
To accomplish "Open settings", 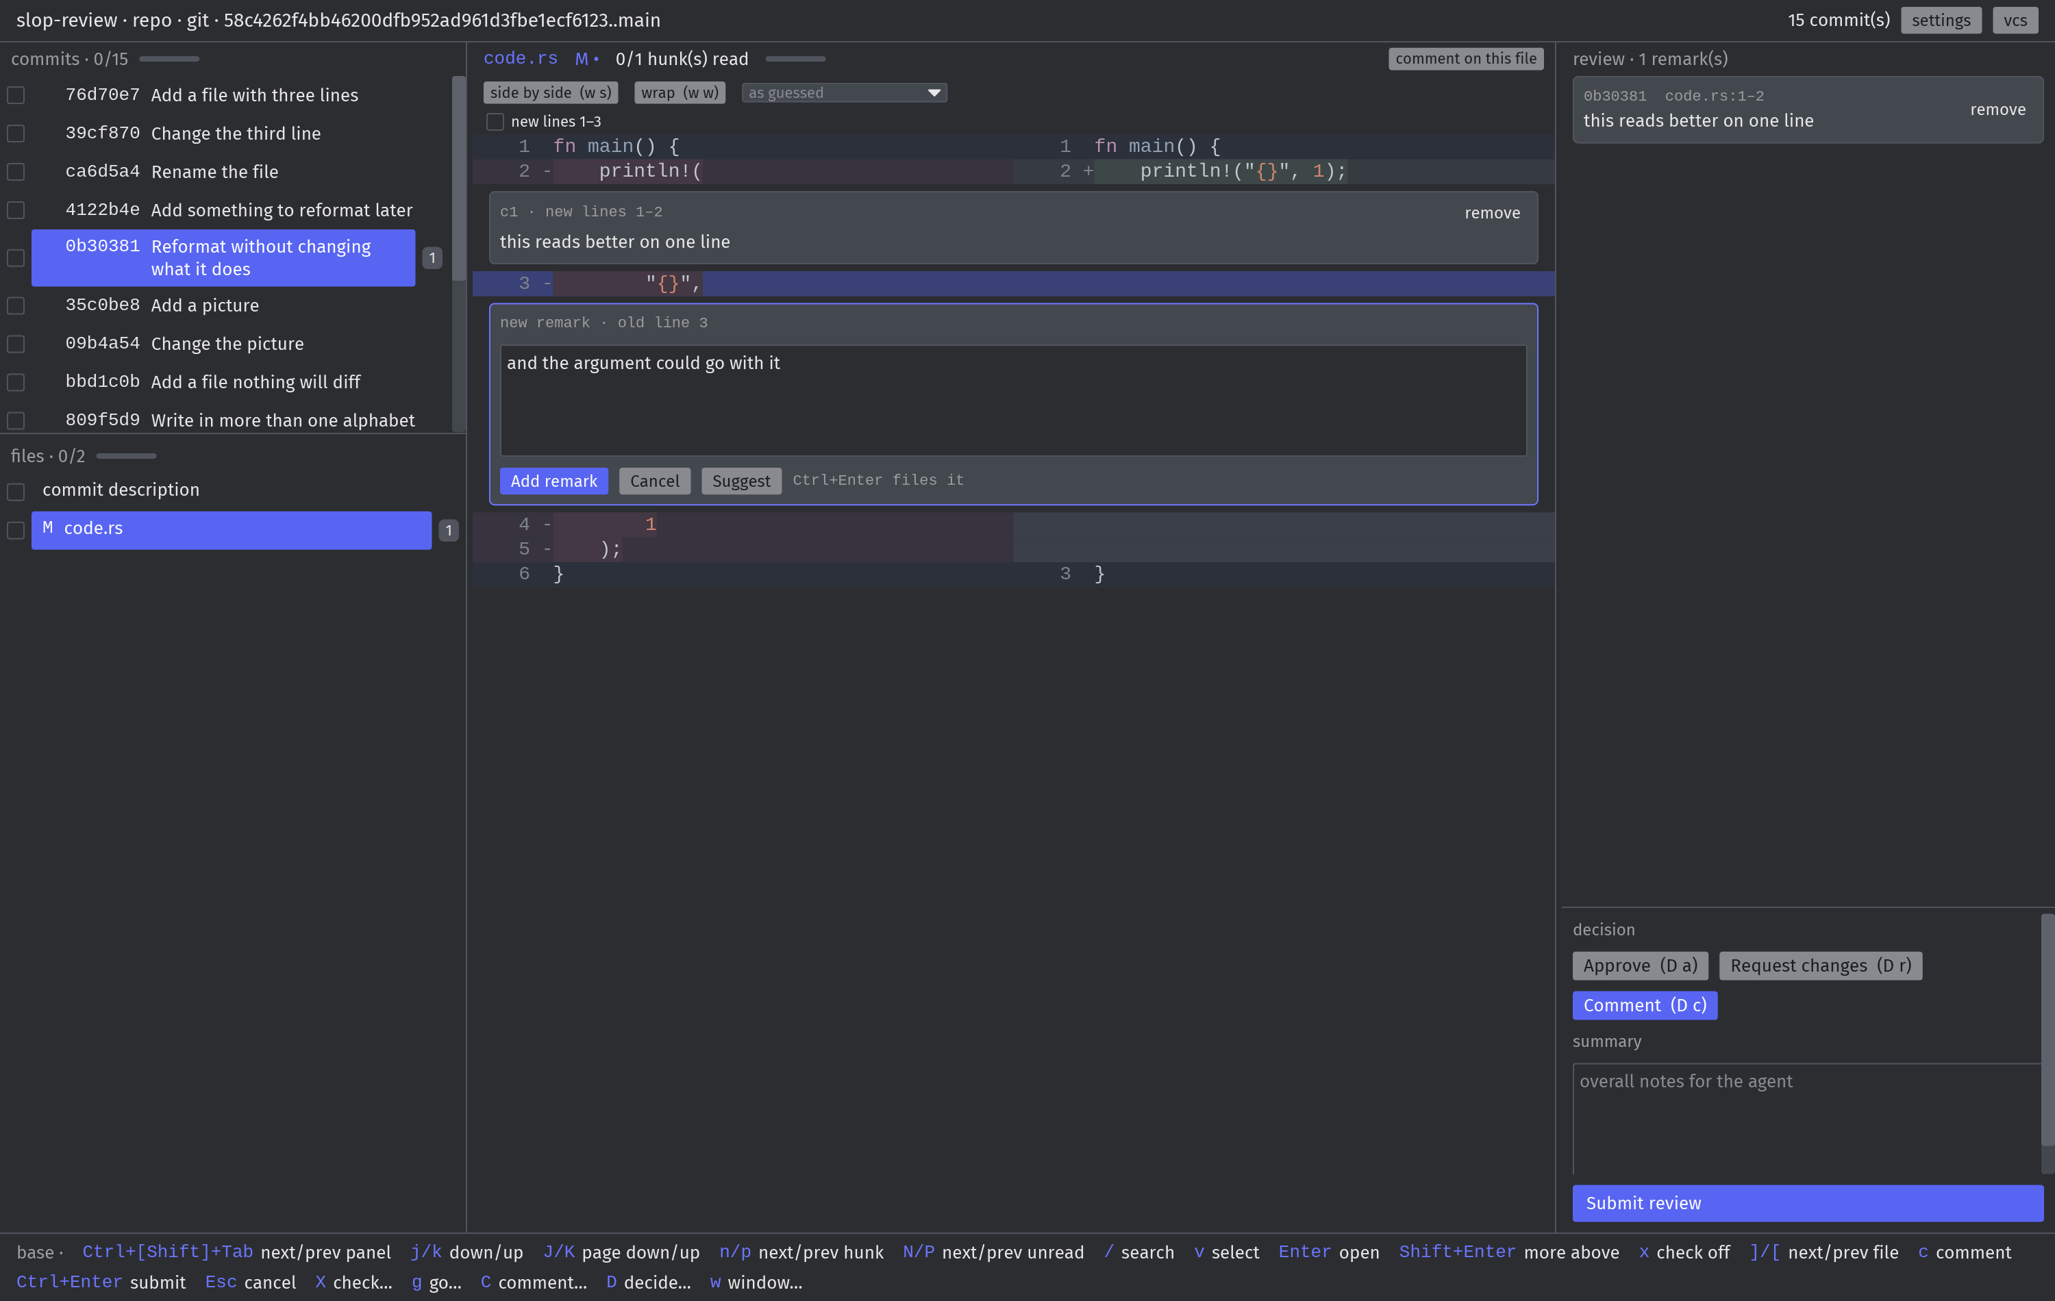I will pyautogui.click(x=1941, y=21).
